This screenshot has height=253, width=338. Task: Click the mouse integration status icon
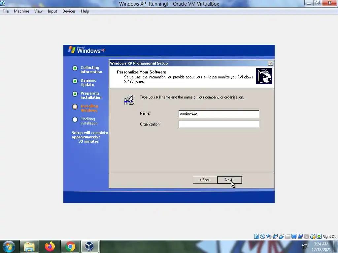click(313, 237)
